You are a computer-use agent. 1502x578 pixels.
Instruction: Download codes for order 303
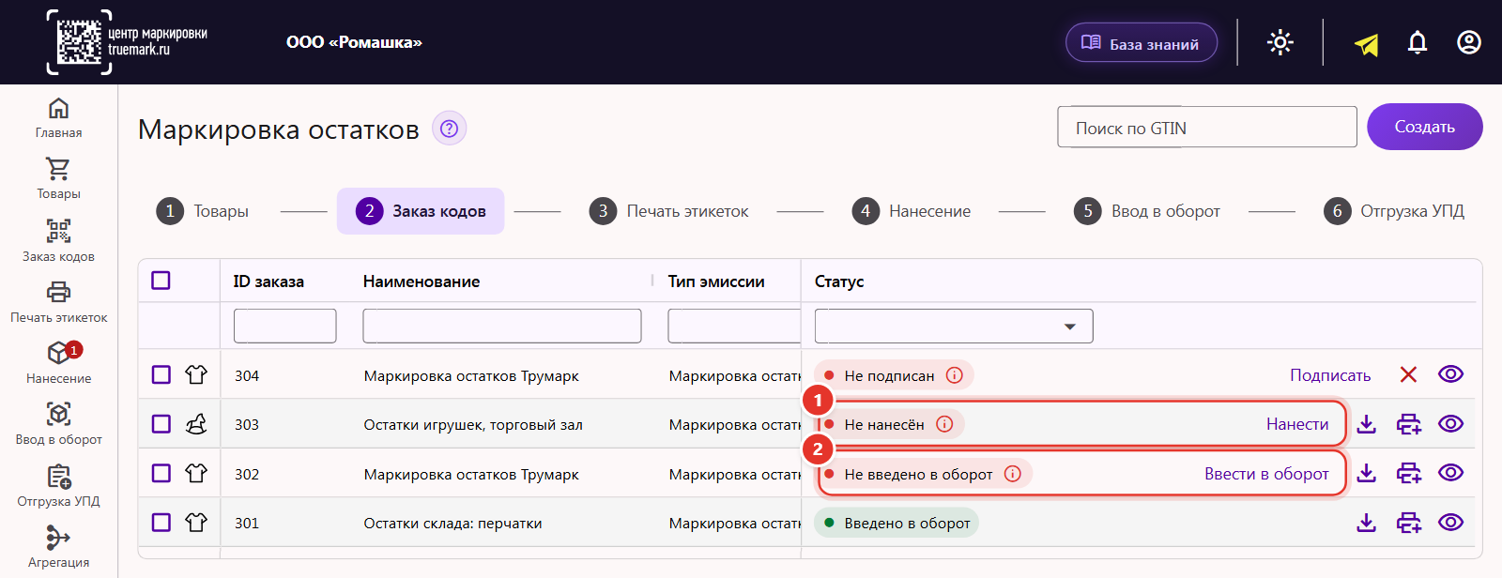1367,424
